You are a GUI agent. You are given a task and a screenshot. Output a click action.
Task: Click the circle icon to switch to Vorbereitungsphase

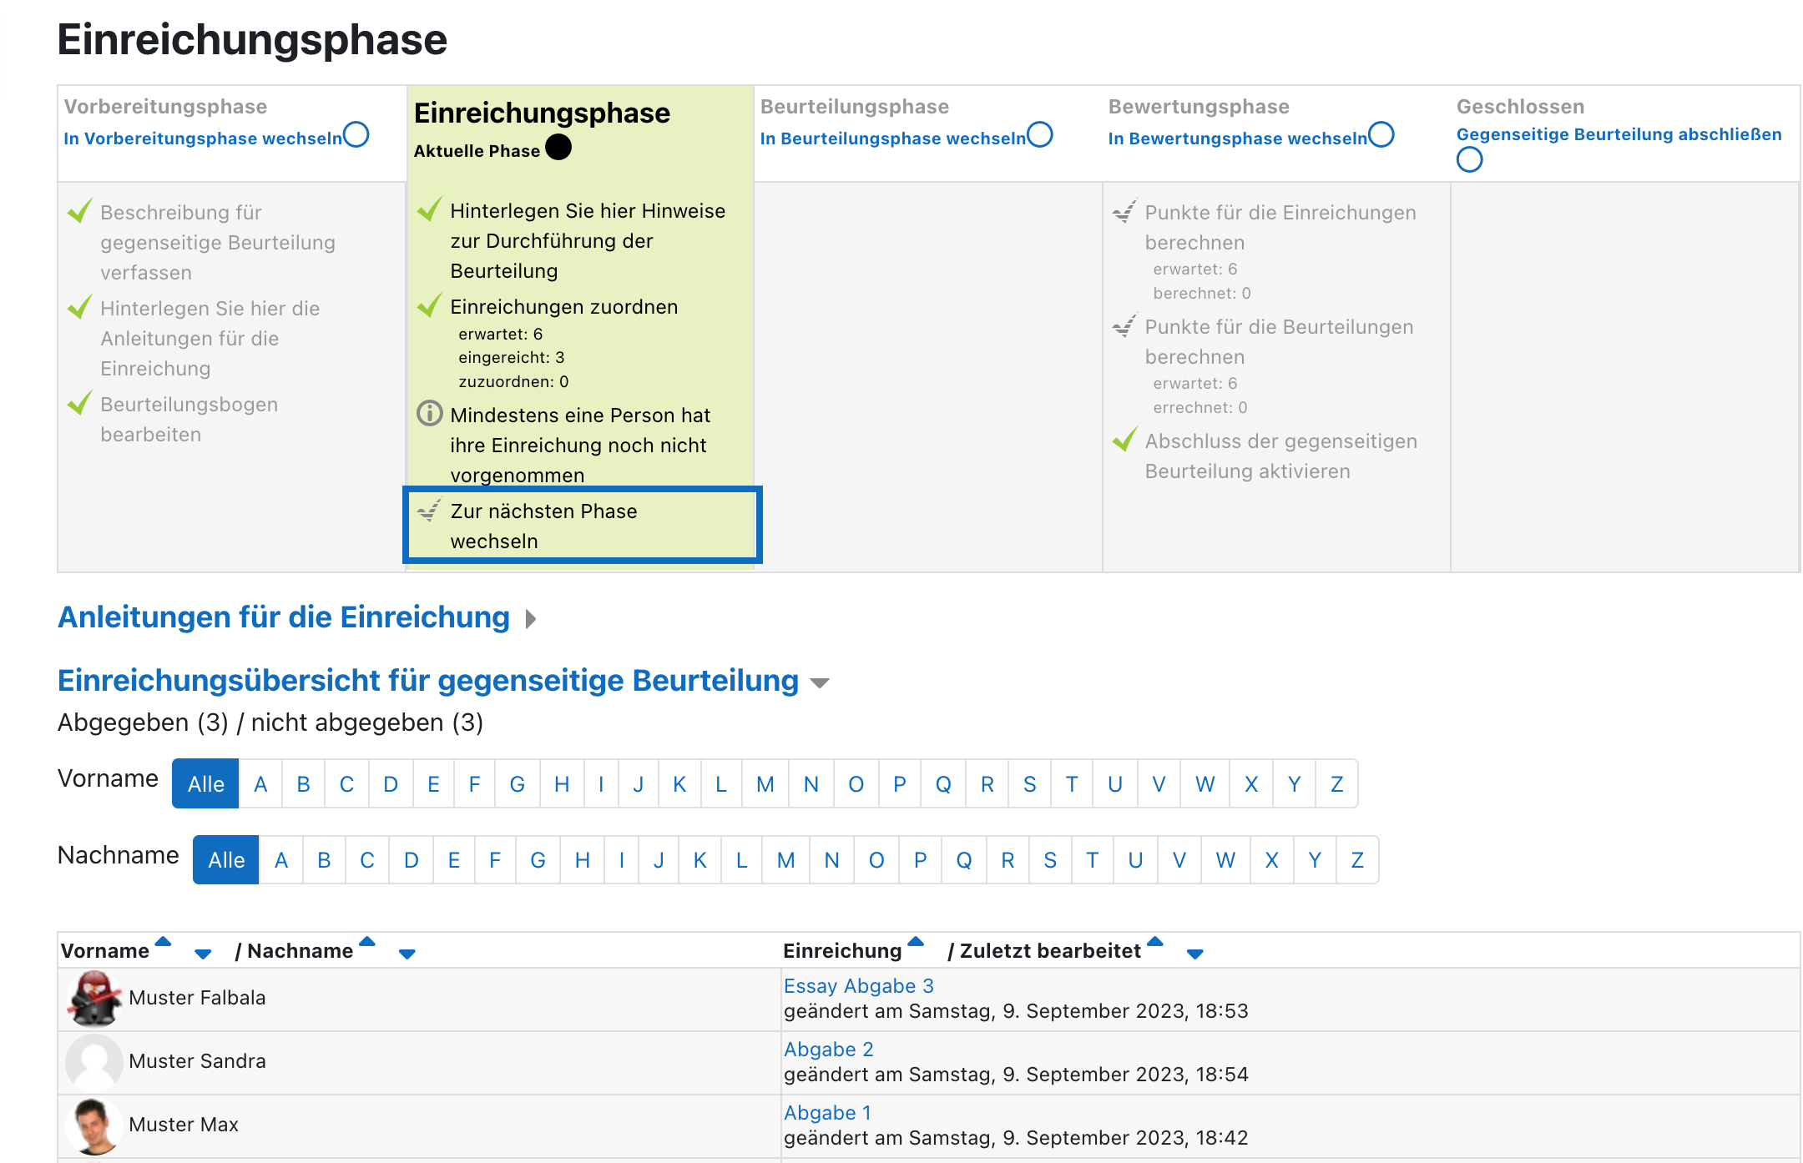click(x=356, y=134)
